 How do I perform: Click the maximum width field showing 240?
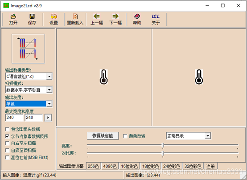[14, 118]
